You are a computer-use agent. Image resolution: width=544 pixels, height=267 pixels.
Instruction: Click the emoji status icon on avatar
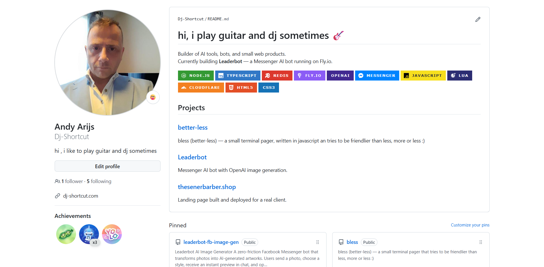point(153,97)
